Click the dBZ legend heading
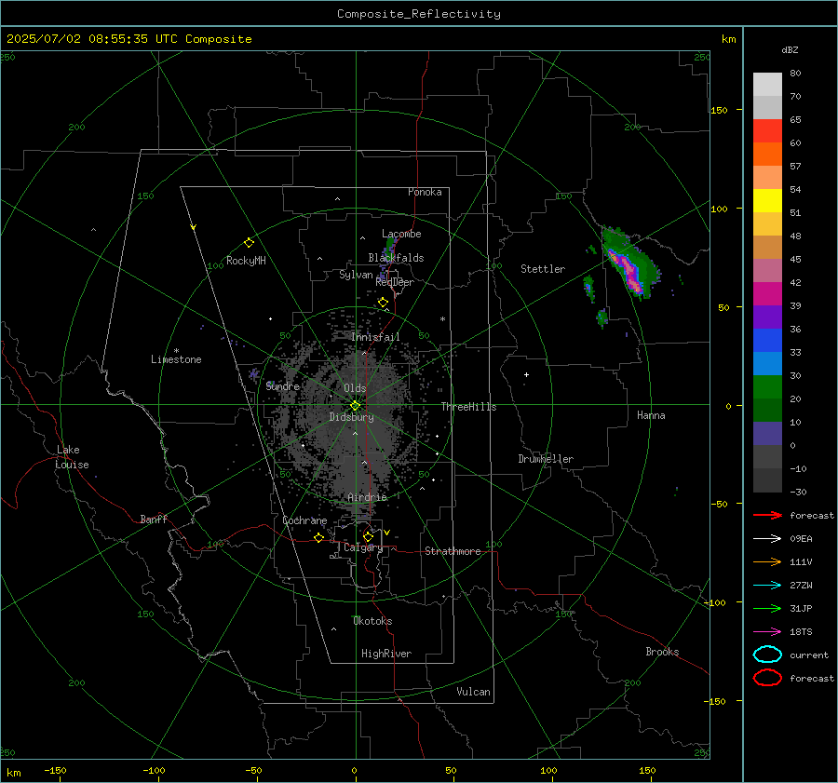Image resolution: width=838 pixels, height=783 pixels. pos(790,49)
